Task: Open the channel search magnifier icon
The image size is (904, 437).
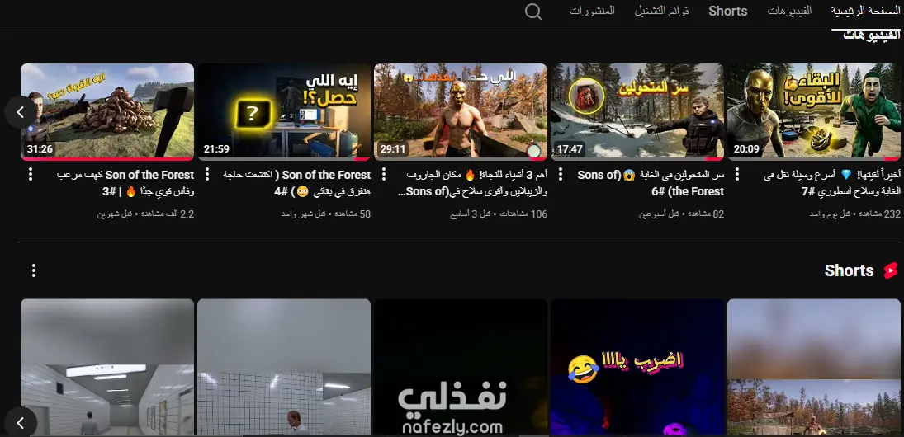Action: tap(533, 12)
